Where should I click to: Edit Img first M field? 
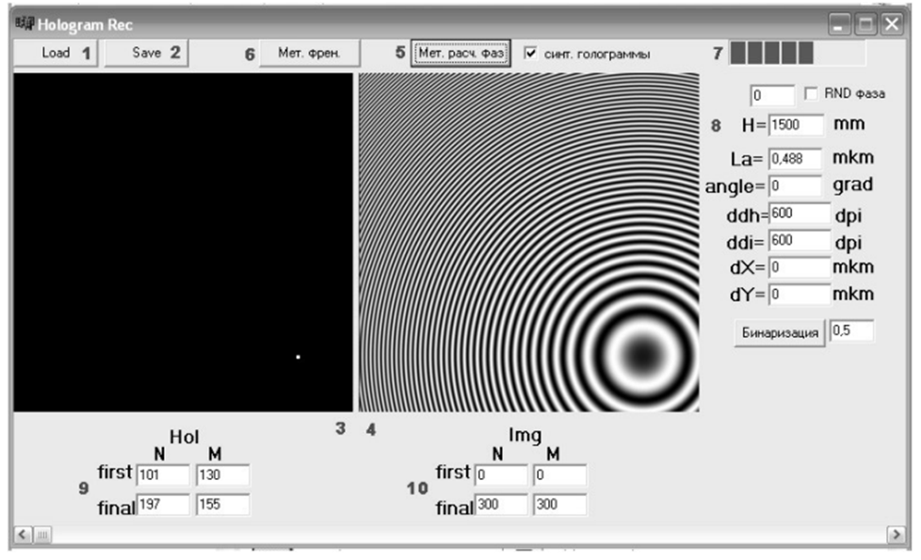coord(559,475)
